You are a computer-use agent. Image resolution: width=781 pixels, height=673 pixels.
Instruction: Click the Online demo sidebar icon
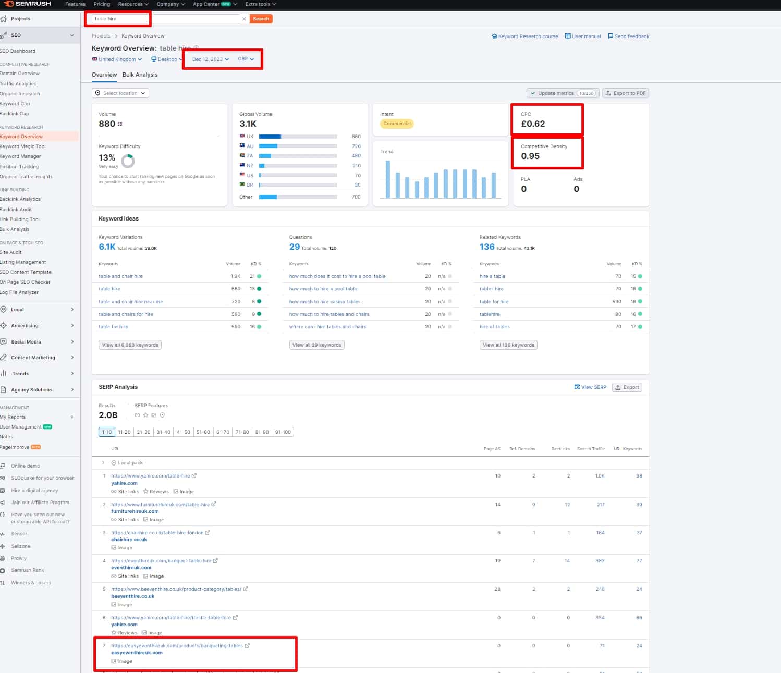[3, 466]
